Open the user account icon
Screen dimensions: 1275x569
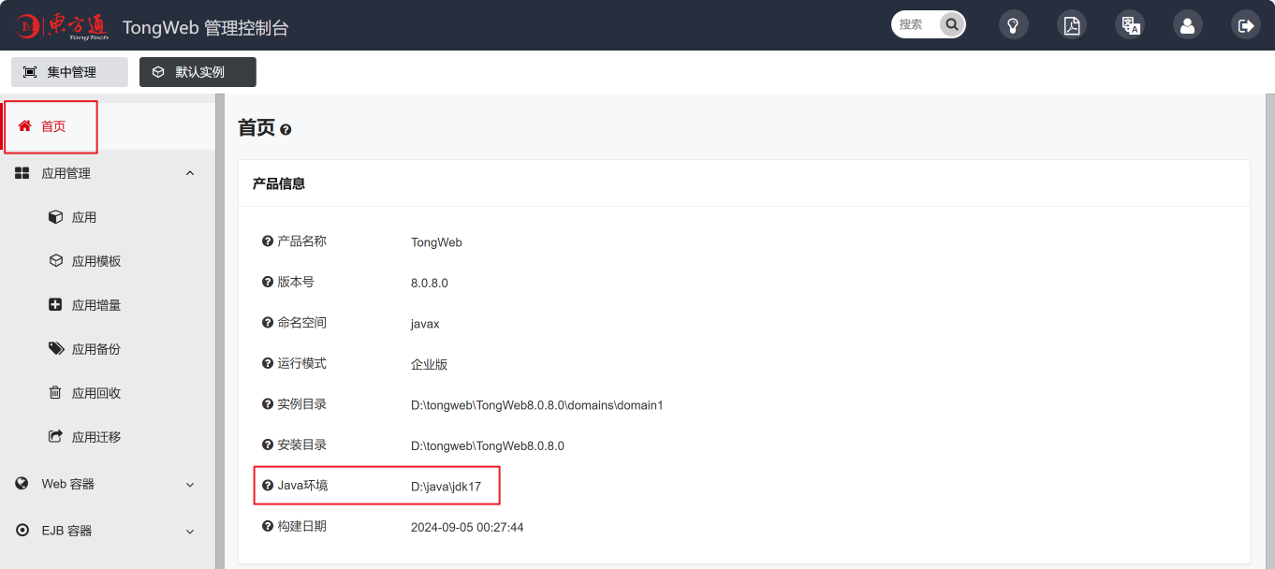tap(1188, 25)
